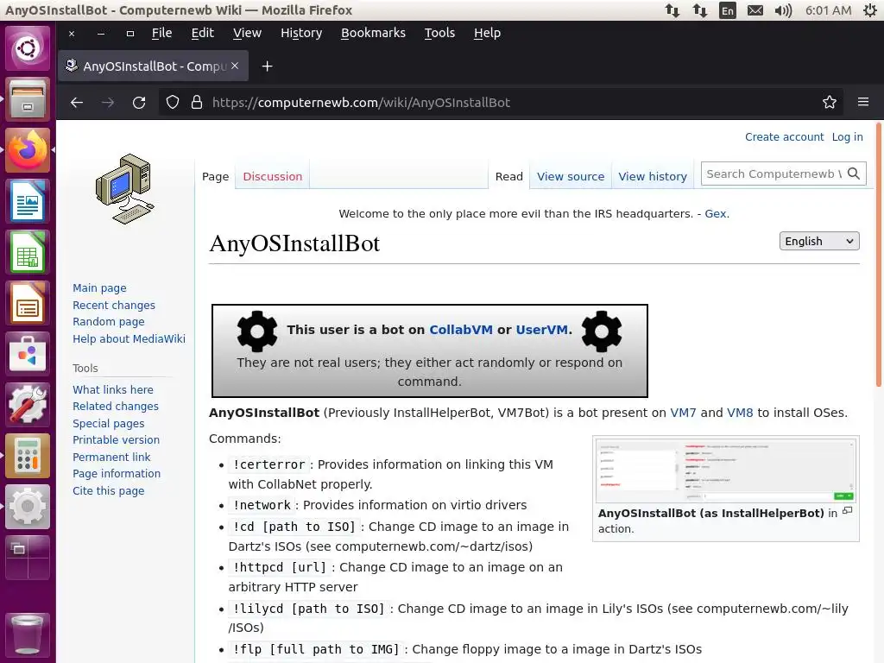
Task: Click the Firefox icon in the dock
Action: point(27,150)
